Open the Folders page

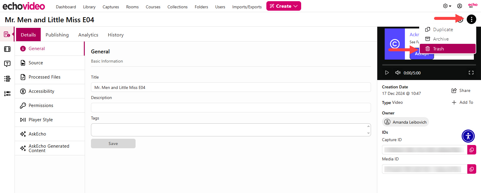pyautogui.click(x=201, y=7)
